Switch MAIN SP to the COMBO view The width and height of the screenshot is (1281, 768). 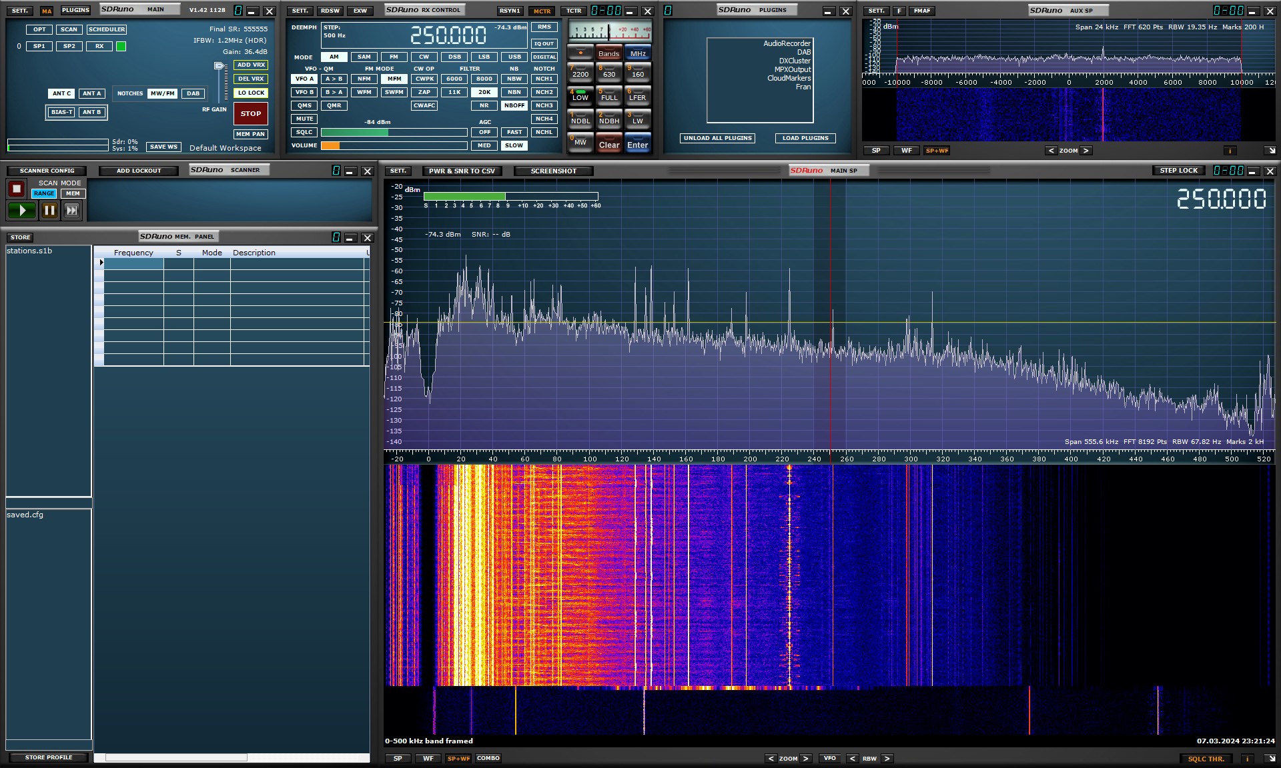pyautogui.click(x=488, y=759)
